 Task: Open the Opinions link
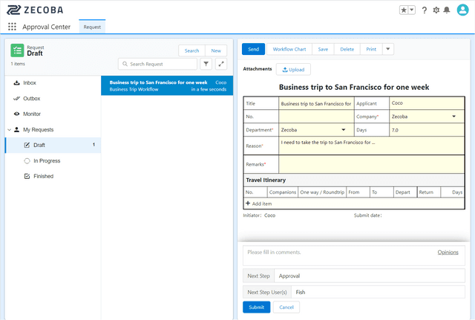448,252
